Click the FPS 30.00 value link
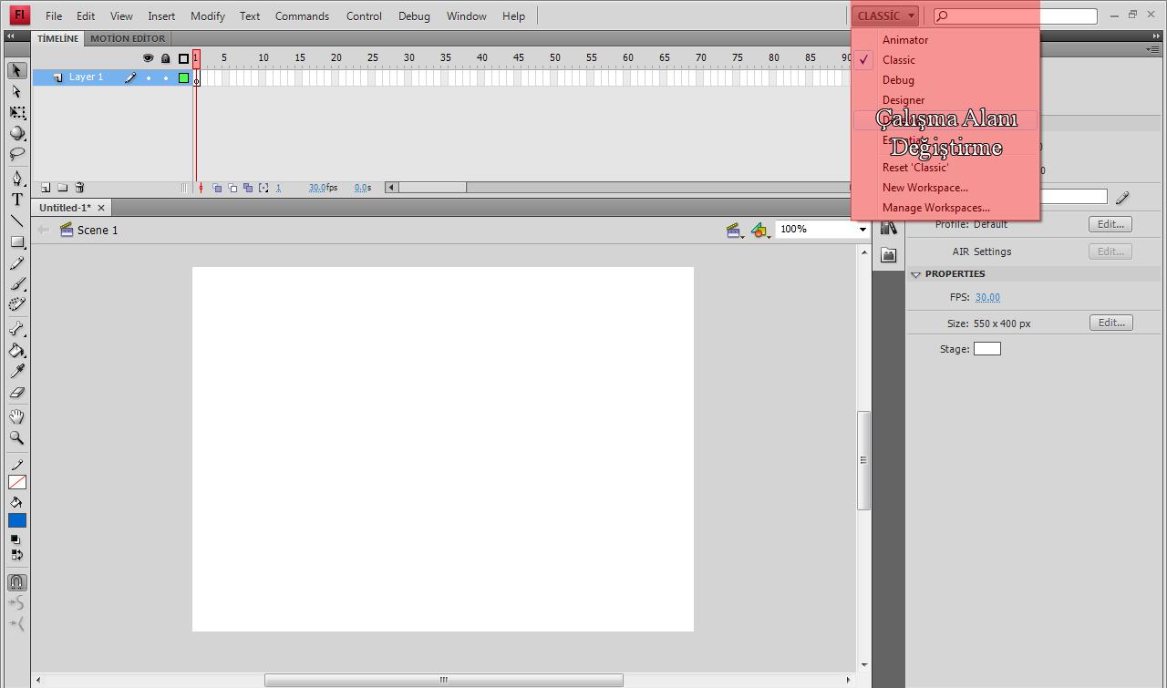Image resolution: width=1167 pixels, height=688 pixels. point(987,297)
